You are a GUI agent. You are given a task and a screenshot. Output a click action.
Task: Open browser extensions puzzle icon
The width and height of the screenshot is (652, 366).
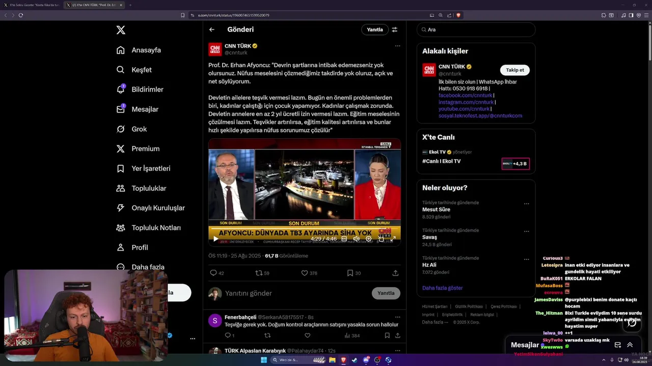pyautogui.click(x=604, y=15)
